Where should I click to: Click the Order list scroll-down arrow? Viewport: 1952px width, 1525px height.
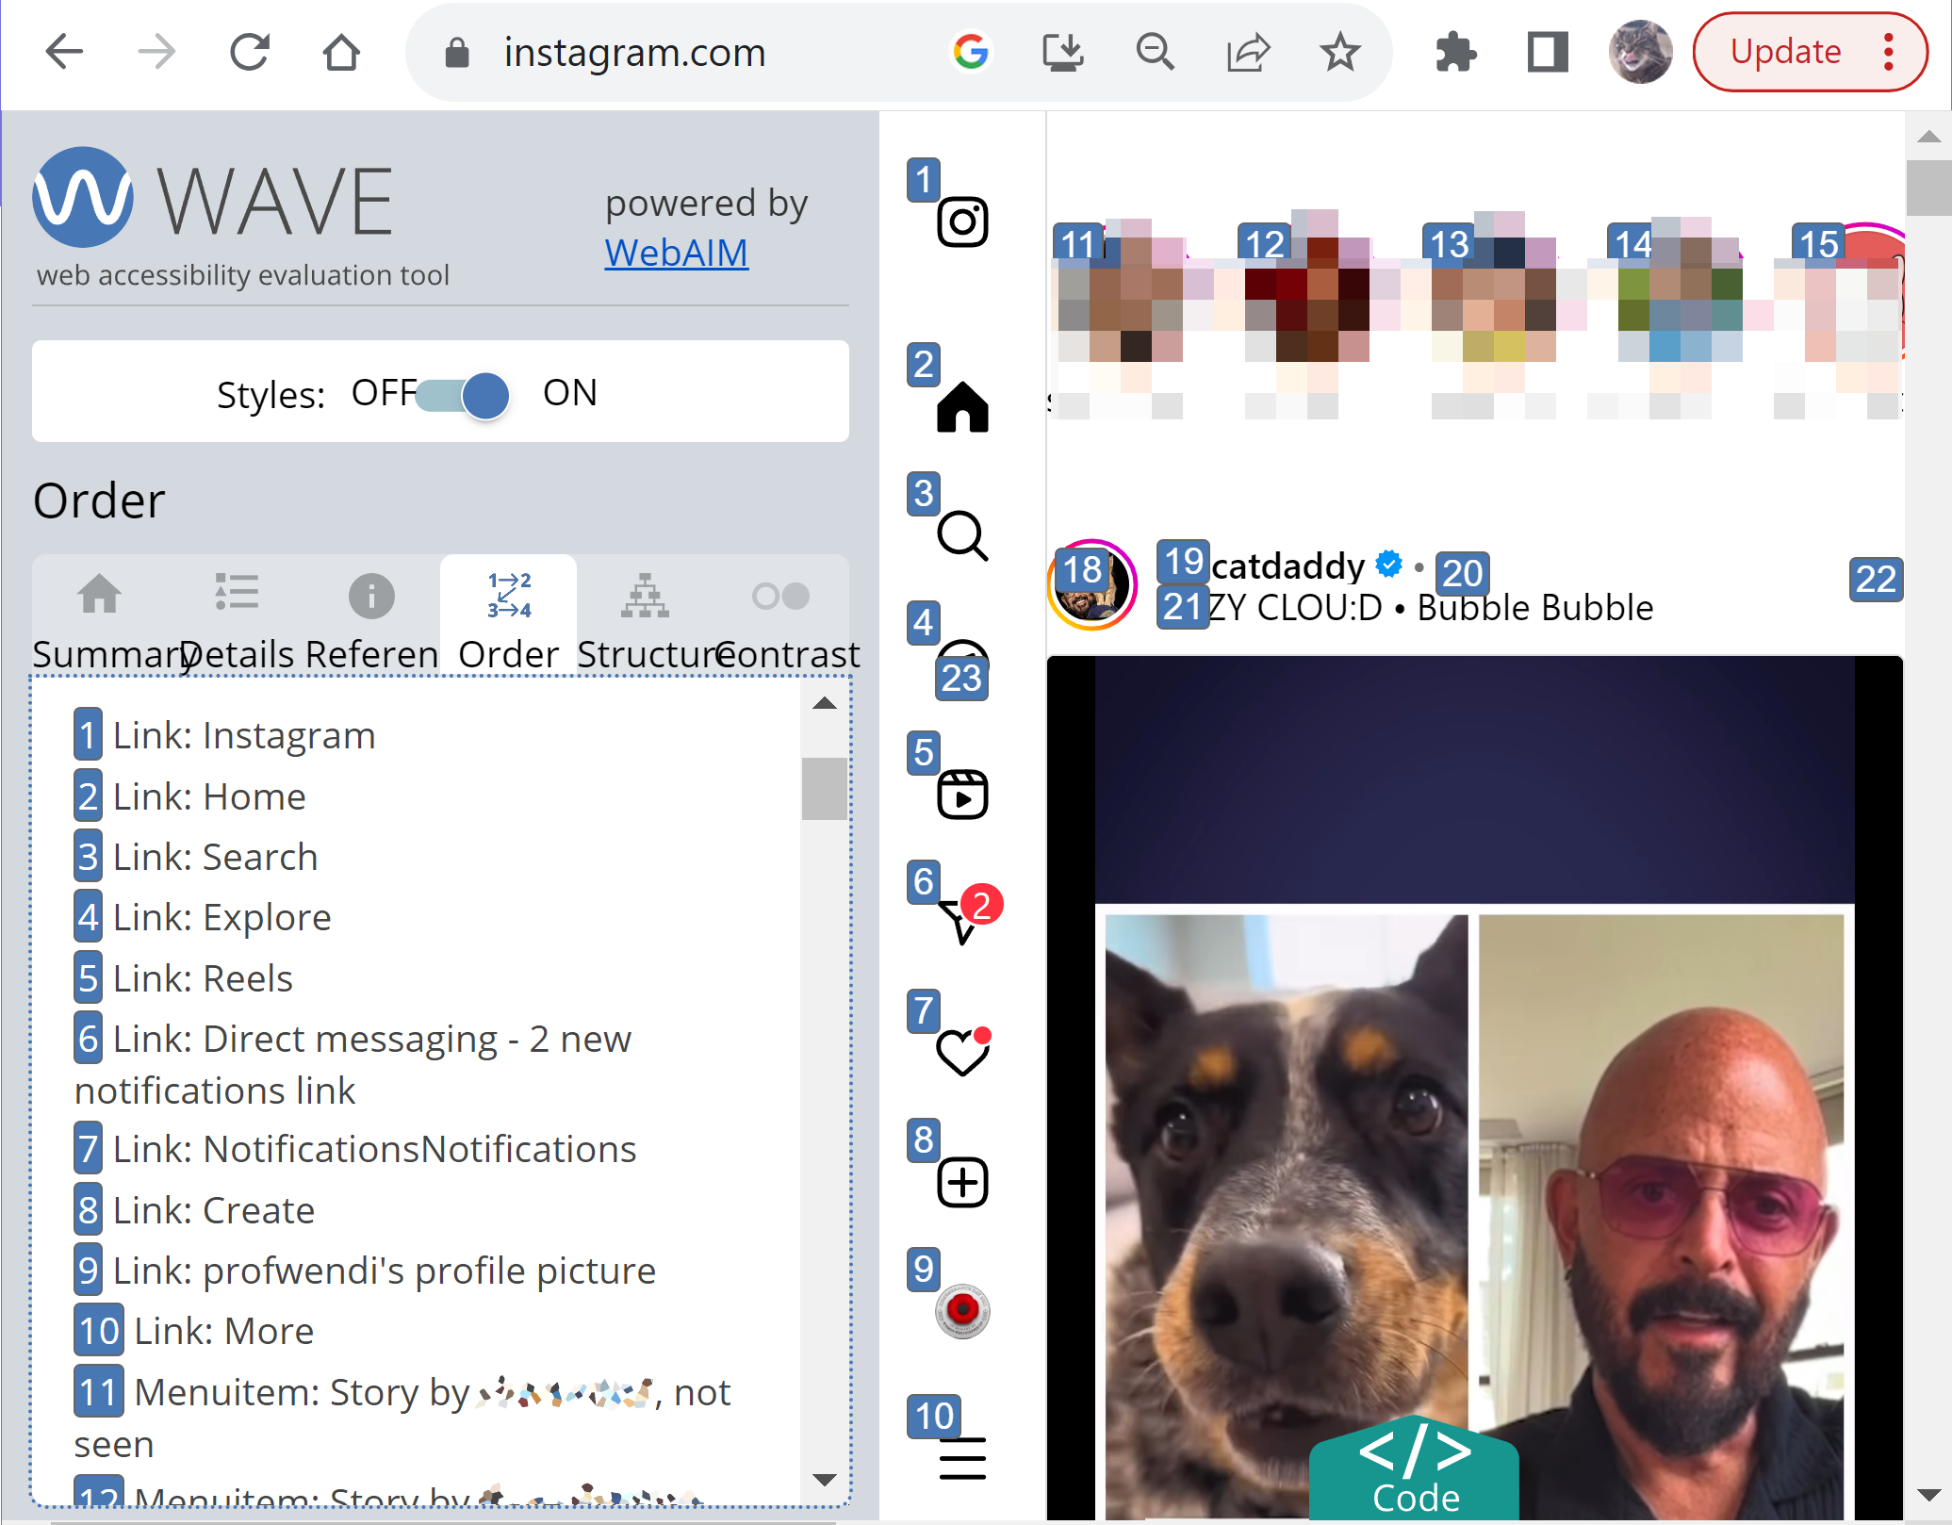[x=824, y=1480]
